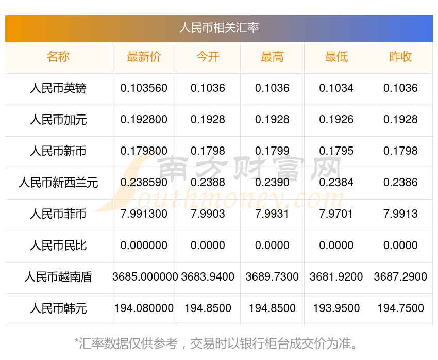
Task: Click 人民币越南盾 previous close 3687.2900
Action: [x=400, y=277]
